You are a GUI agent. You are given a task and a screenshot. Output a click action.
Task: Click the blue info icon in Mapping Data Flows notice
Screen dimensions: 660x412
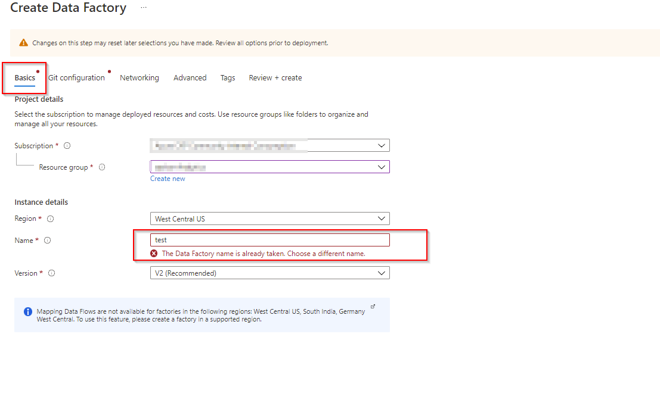point(28,311)
